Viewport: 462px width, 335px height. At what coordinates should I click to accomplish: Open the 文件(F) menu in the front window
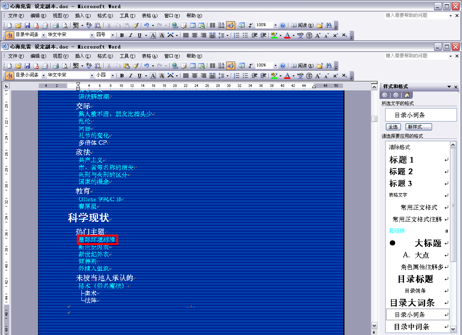(16, 56)
